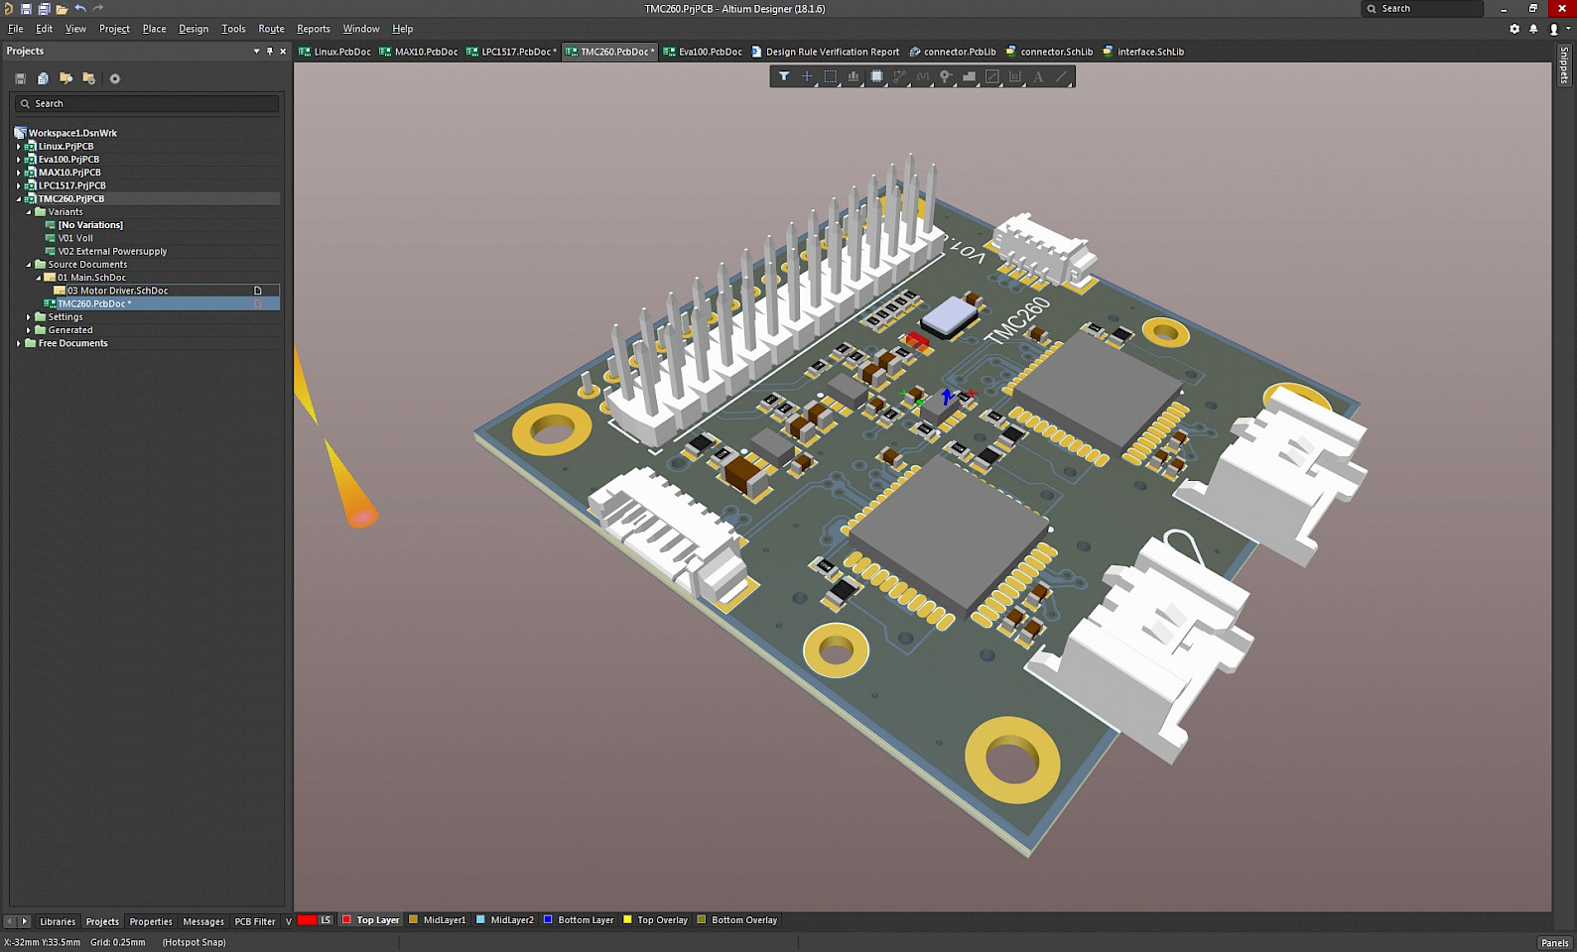Click the Panels button
The width and height of the screenshot is (1577, 952).
1554,942
